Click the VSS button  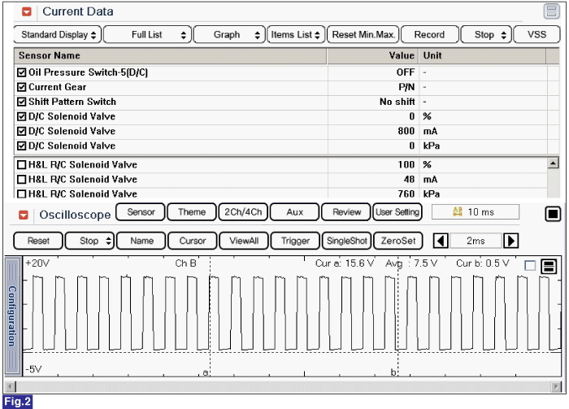536,34
